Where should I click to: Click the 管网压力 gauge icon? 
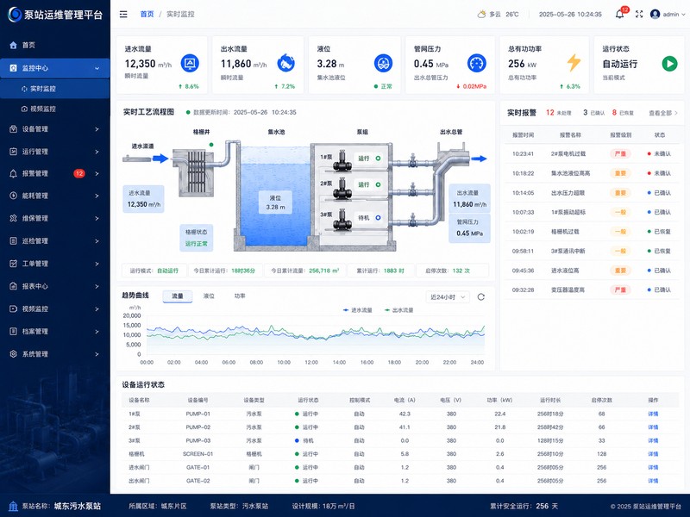[477, 63]
